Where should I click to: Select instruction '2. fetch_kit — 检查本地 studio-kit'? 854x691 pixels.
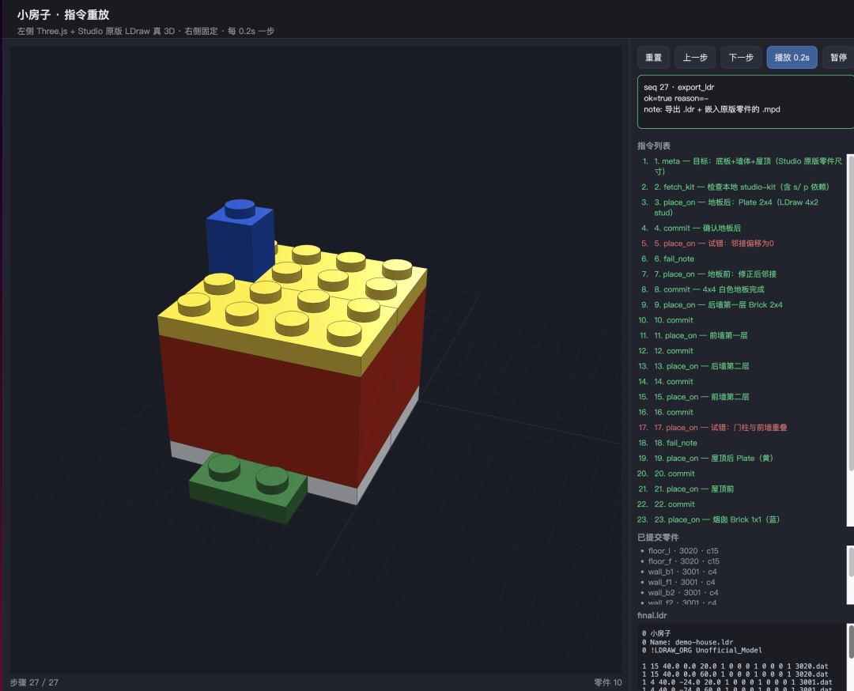point(741,187)
